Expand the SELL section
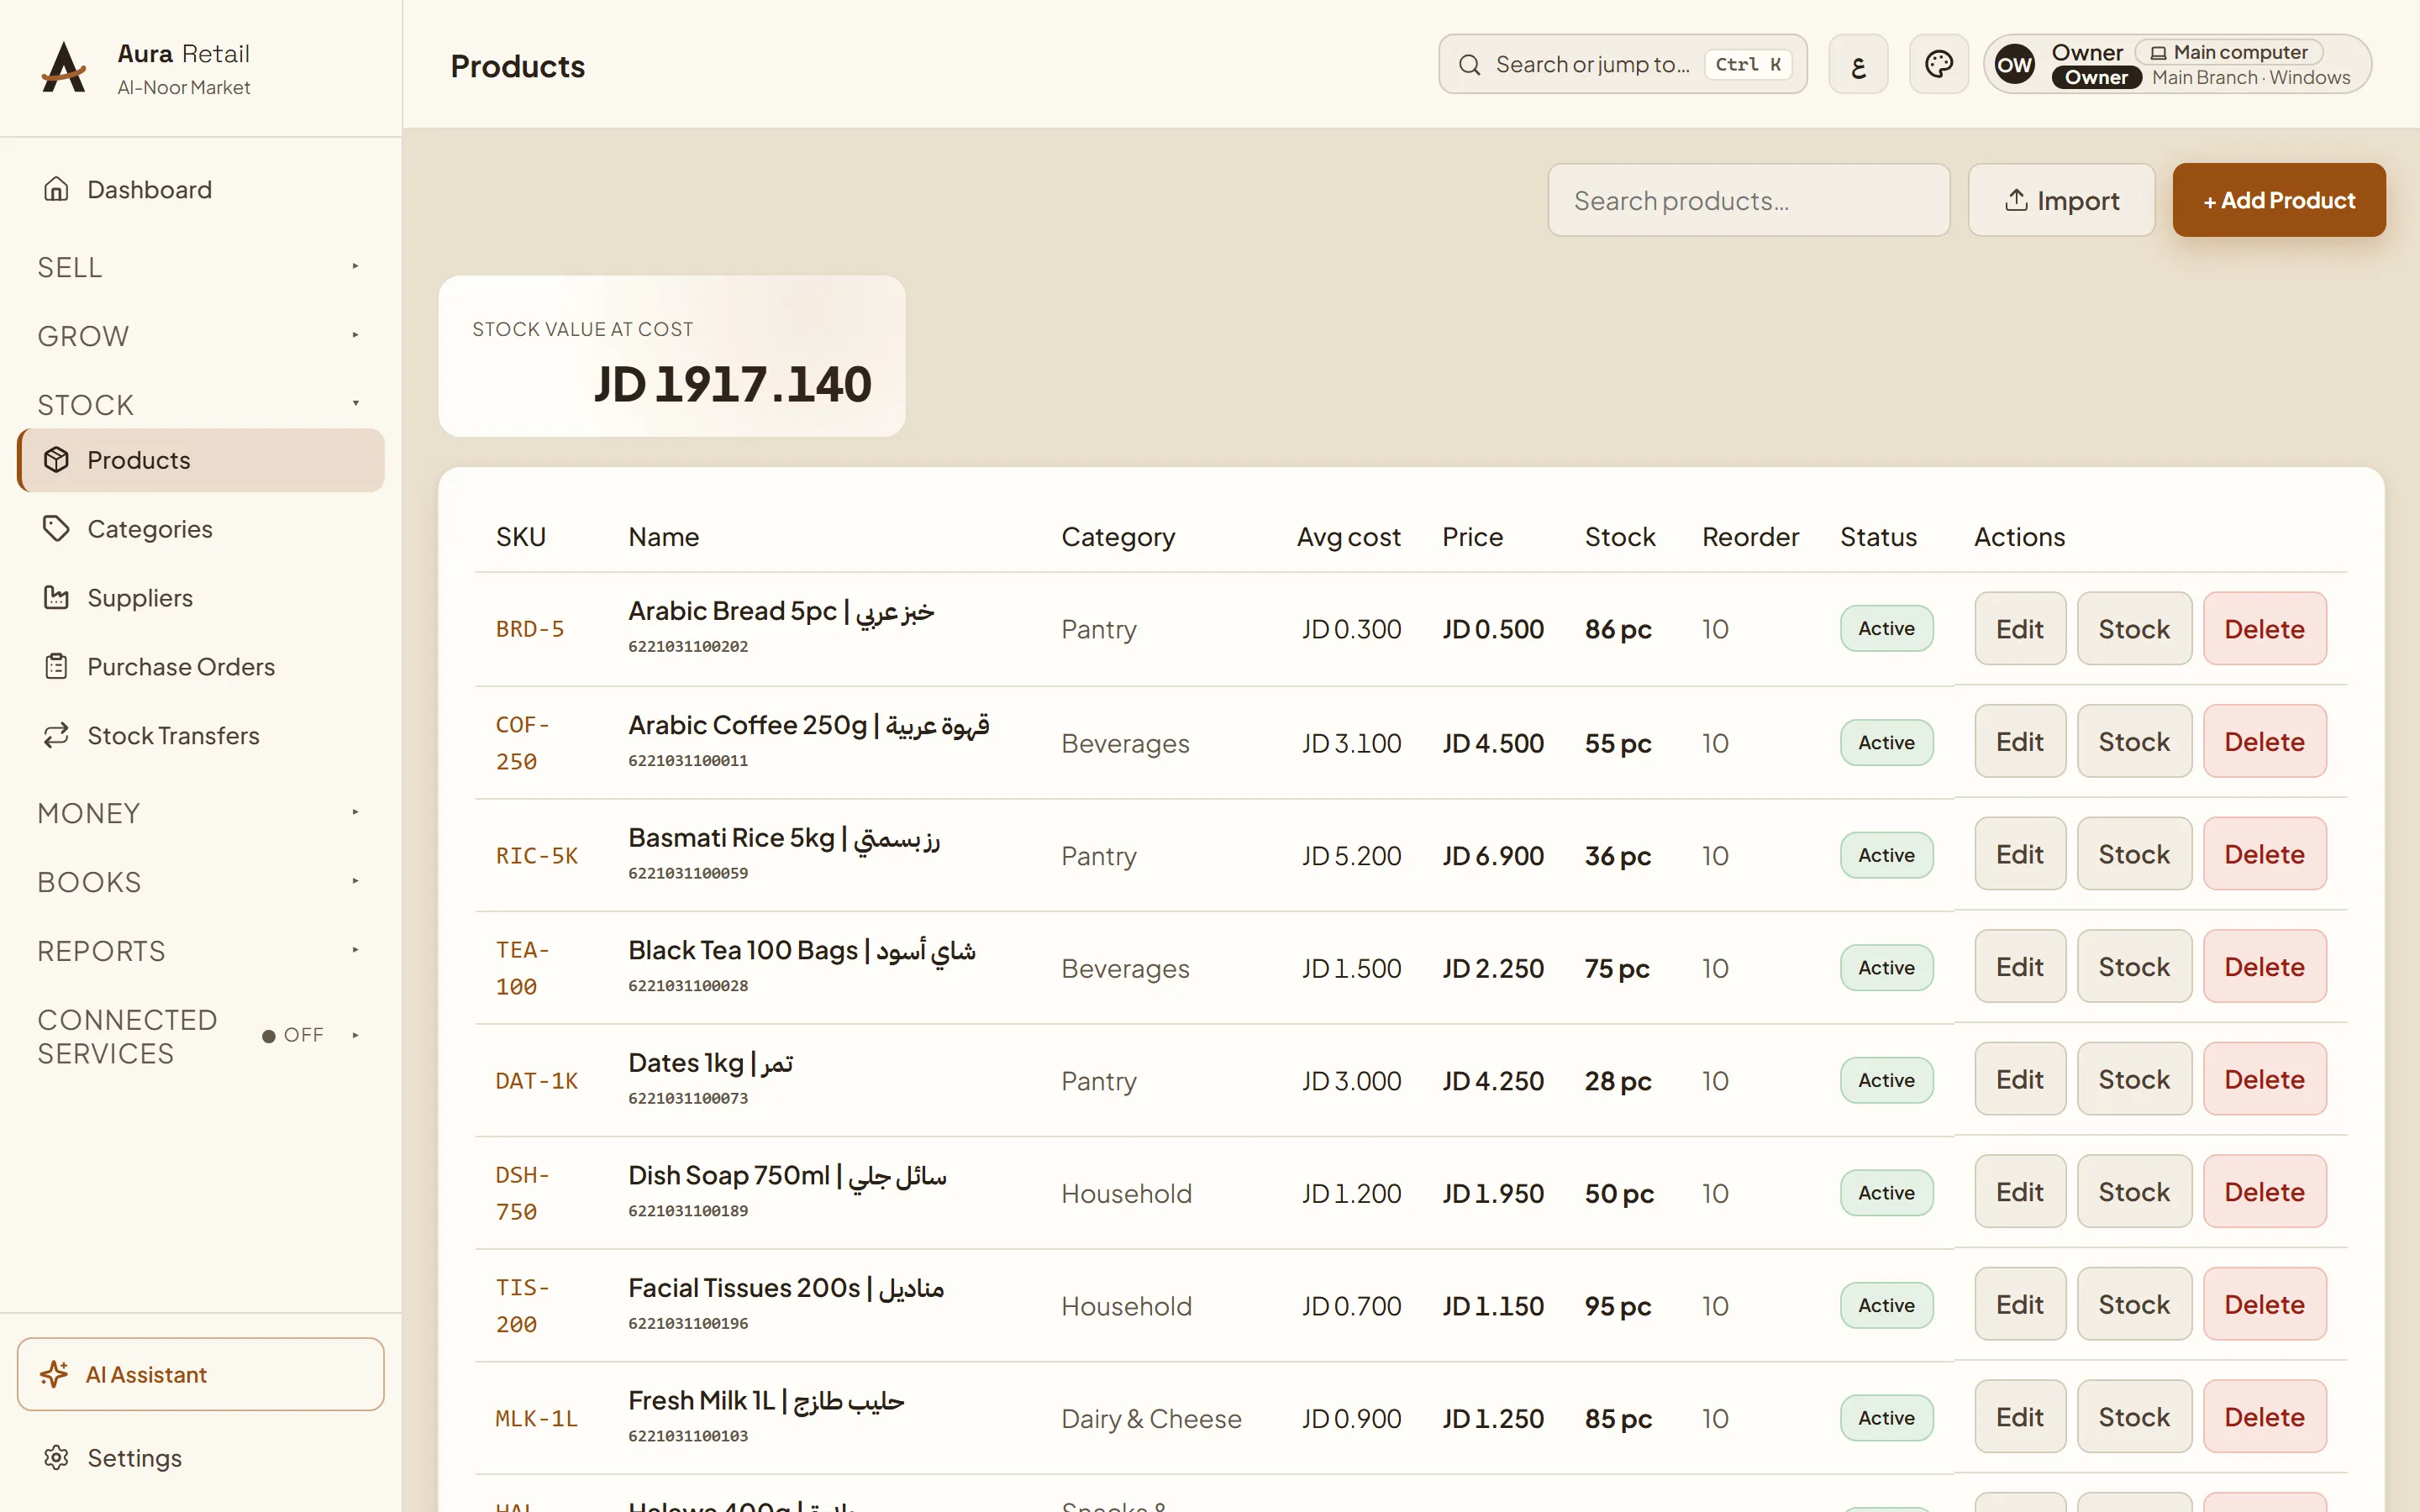The width and height of the screenshot is (2420, 1512). (200, 267)
